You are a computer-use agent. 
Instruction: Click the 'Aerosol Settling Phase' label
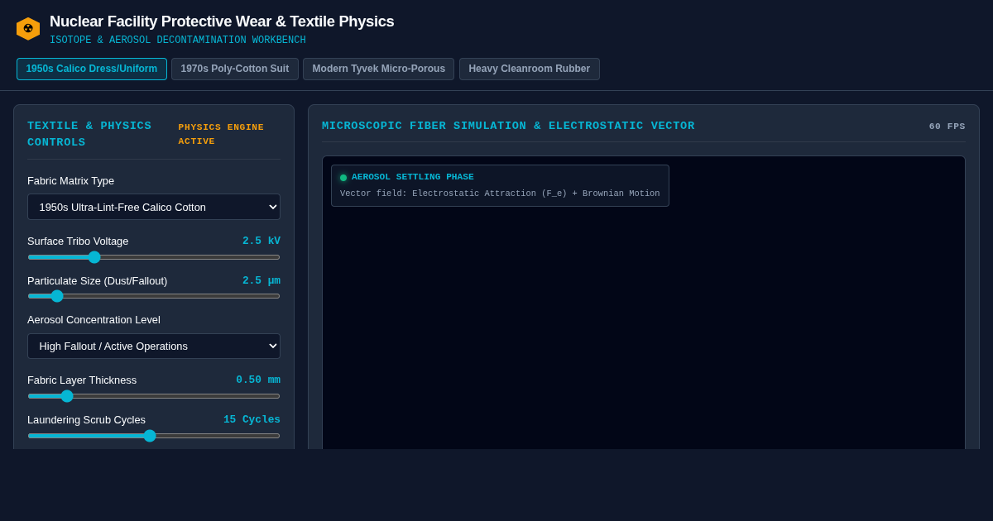coord(413,177)
